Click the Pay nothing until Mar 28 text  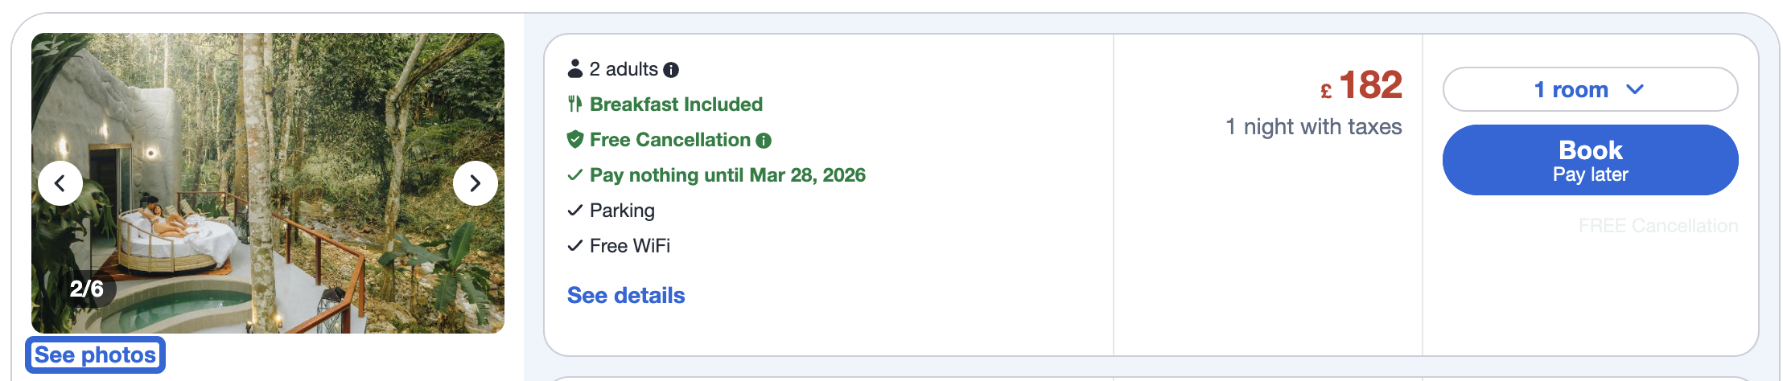click(727, 175)
